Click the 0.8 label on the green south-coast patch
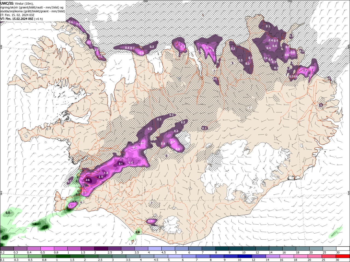The image size is (350, 262). click(138, 232)
